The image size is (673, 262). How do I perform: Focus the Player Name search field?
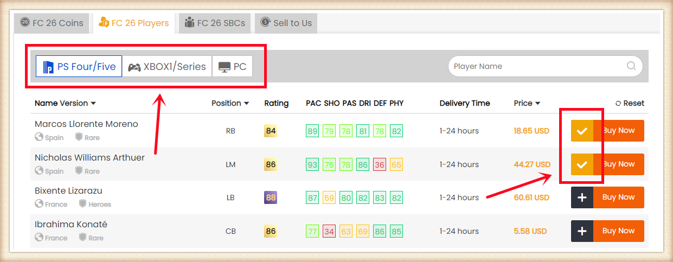pos(537,66)
